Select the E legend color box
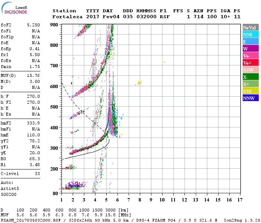The height and width of the screenshot is (223, 261). click(x=251, y=42)
